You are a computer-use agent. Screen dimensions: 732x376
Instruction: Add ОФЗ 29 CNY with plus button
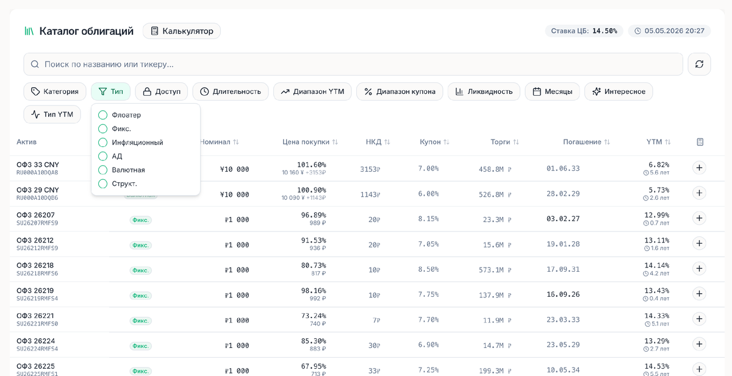coord(699,193)
